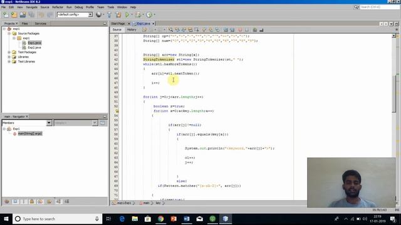Open Microsoft Word from the taskbar
The image size is (401, 225).
point(187,219)
